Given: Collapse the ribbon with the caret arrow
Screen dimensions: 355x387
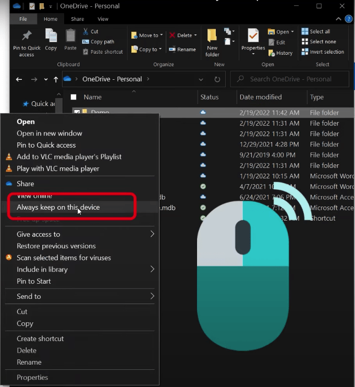Looking at the screenshot, I should (338, 19).
